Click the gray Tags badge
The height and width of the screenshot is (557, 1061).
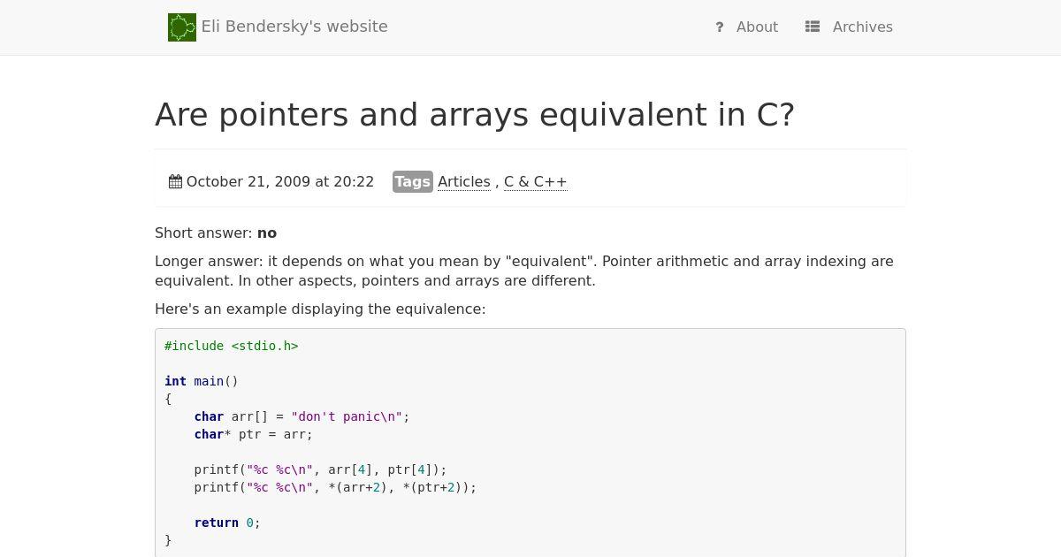[412, 182]
